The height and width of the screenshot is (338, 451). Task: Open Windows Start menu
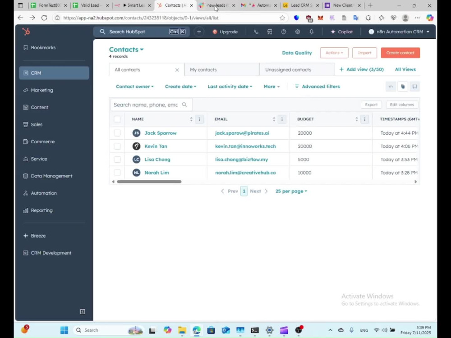tap(64, 330)
